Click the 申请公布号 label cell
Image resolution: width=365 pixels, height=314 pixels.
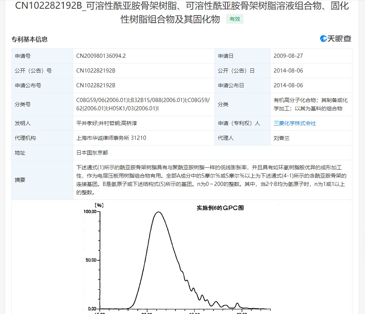42,85
